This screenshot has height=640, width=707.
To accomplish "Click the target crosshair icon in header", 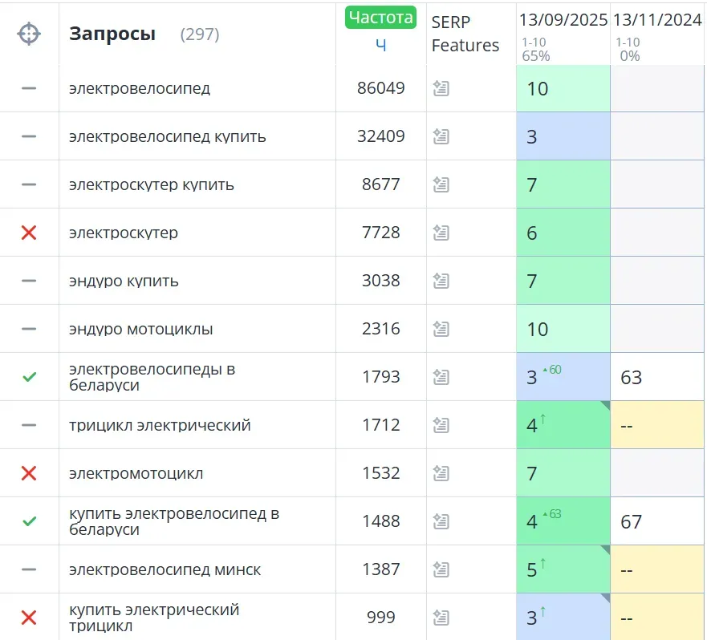I will pyautogui.click(x=29, y=34).
